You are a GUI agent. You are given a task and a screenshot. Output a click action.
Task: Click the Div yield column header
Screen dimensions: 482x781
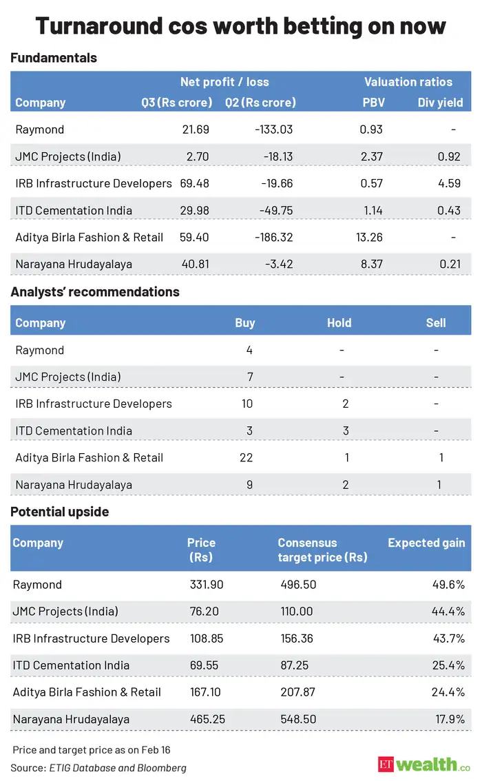pyautogui.click(x=440, y=103)
